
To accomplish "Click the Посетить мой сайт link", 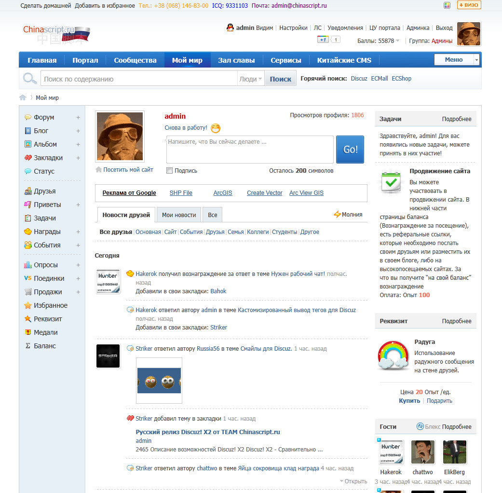I will pyautogui.click(x=128, y=169).
